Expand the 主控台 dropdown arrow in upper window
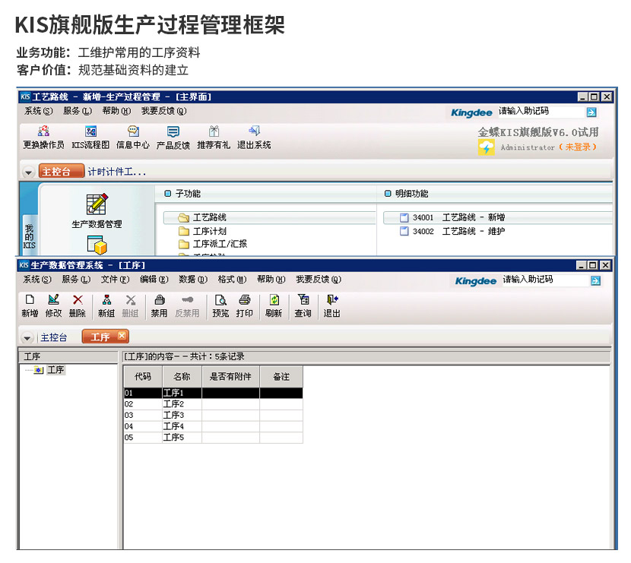The width and height of the screenshot is (631, 563). pyautogui.click(x=28, y=172)
